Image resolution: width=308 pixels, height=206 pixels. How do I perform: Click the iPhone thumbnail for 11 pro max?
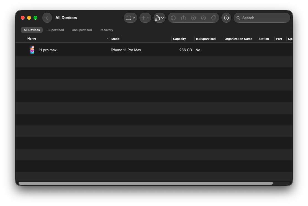(32, 50)
